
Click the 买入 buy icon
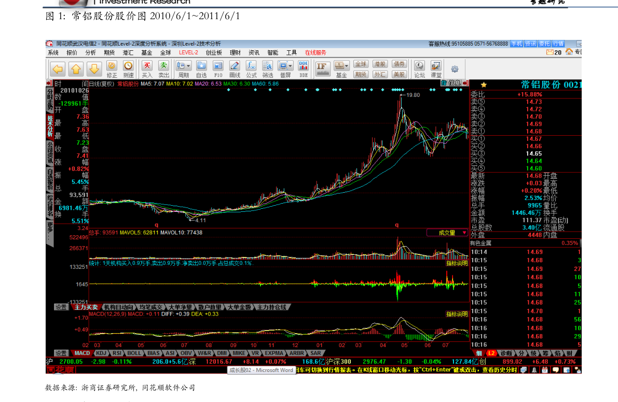pyautogui.click(x=147, y=69)
